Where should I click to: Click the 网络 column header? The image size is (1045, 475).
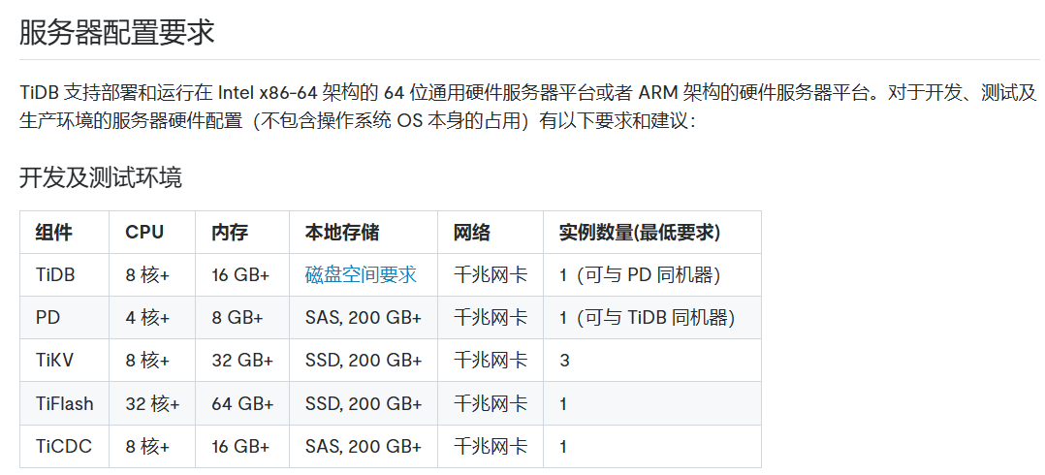click(471, 233)
